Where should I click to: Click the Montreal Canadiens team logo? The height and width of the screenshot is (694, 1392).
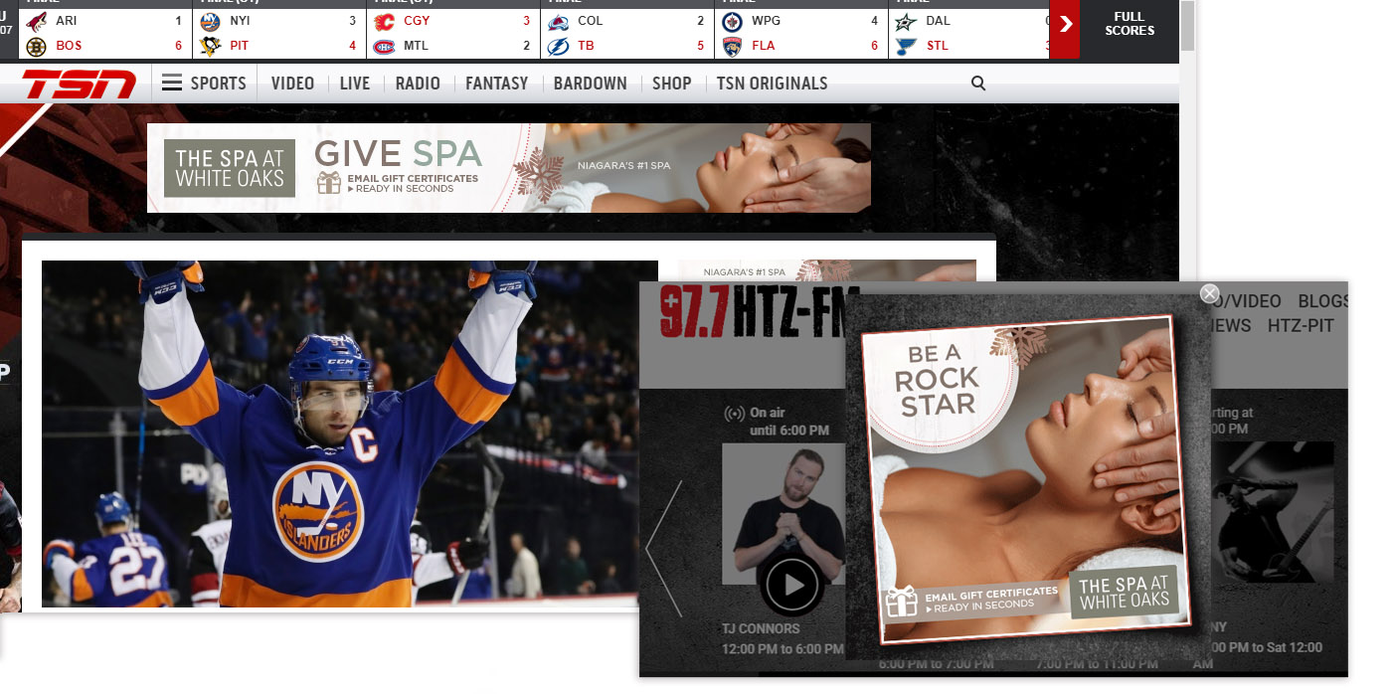pyautogui.click(x=384, y=46)
